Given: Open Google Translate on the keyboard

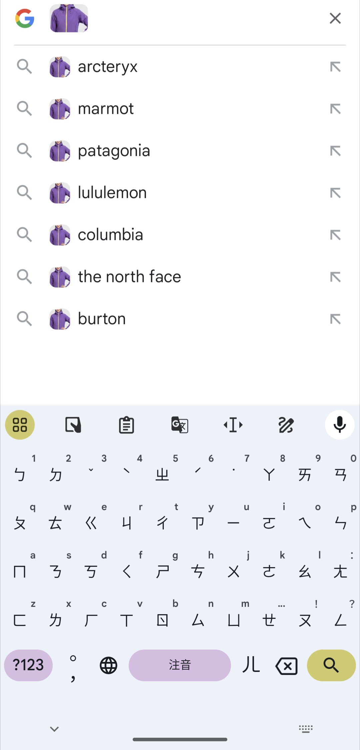Looking at the screenshot, I should (x=180, y=425).
